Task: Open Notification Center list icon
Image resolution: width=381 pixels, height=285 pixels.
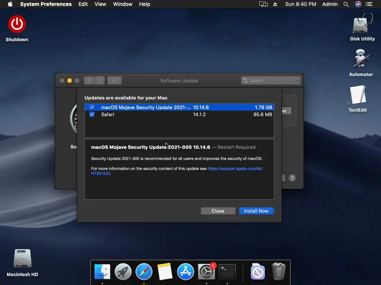Action: click(x=369, y=4)
